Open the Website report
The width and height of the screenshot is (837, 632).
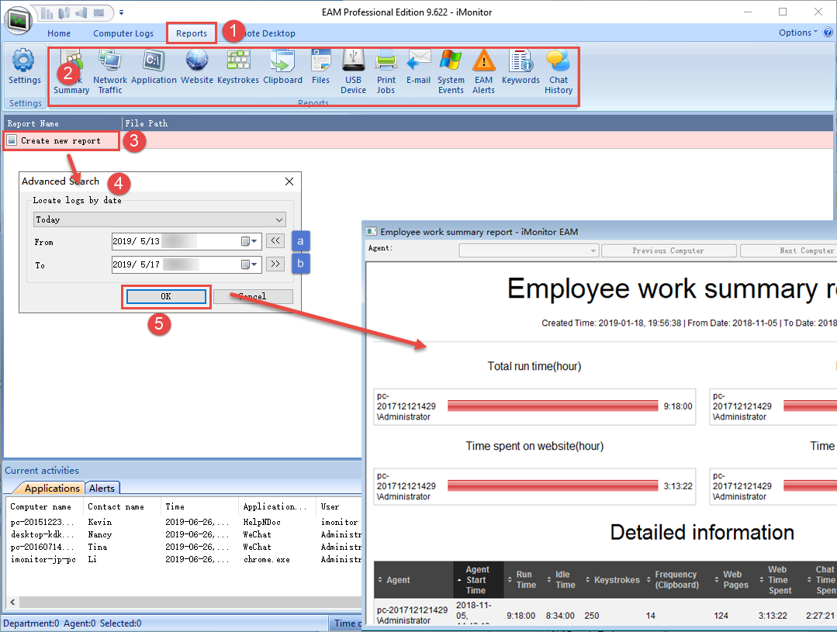[x=197, y=67]
